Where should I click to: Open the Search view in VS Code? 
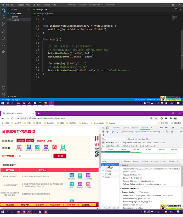[x=3, y=17]
